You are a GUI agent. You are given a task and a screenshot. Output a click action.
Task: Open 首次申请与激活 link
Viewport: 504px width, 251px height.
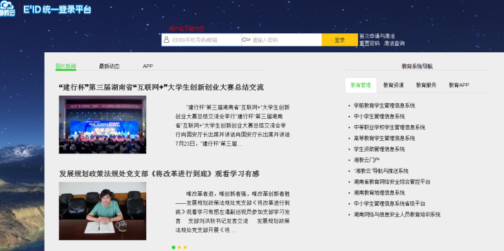(377, 36)
